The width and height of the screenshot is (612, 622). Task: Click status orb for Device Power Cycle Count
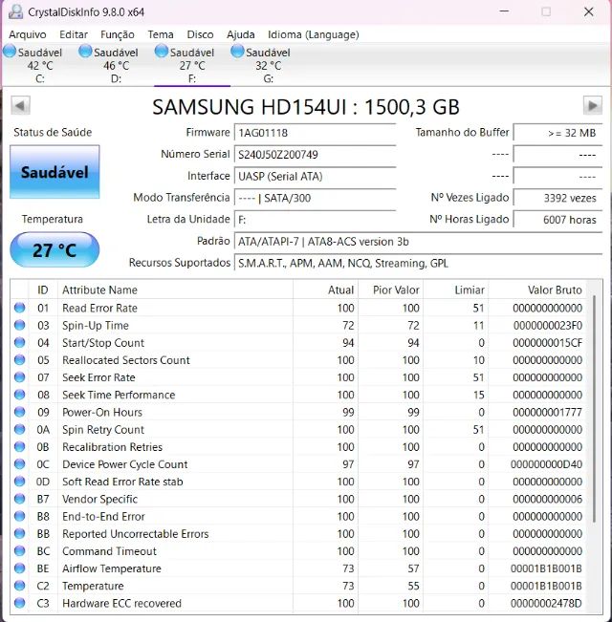[19, 463]
